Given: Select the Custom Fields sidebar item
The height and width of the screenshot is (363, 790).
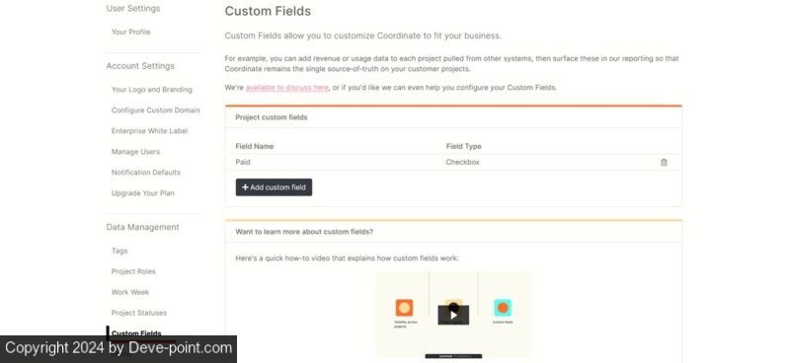Looking at the screenshot, I should pos(136,332).
